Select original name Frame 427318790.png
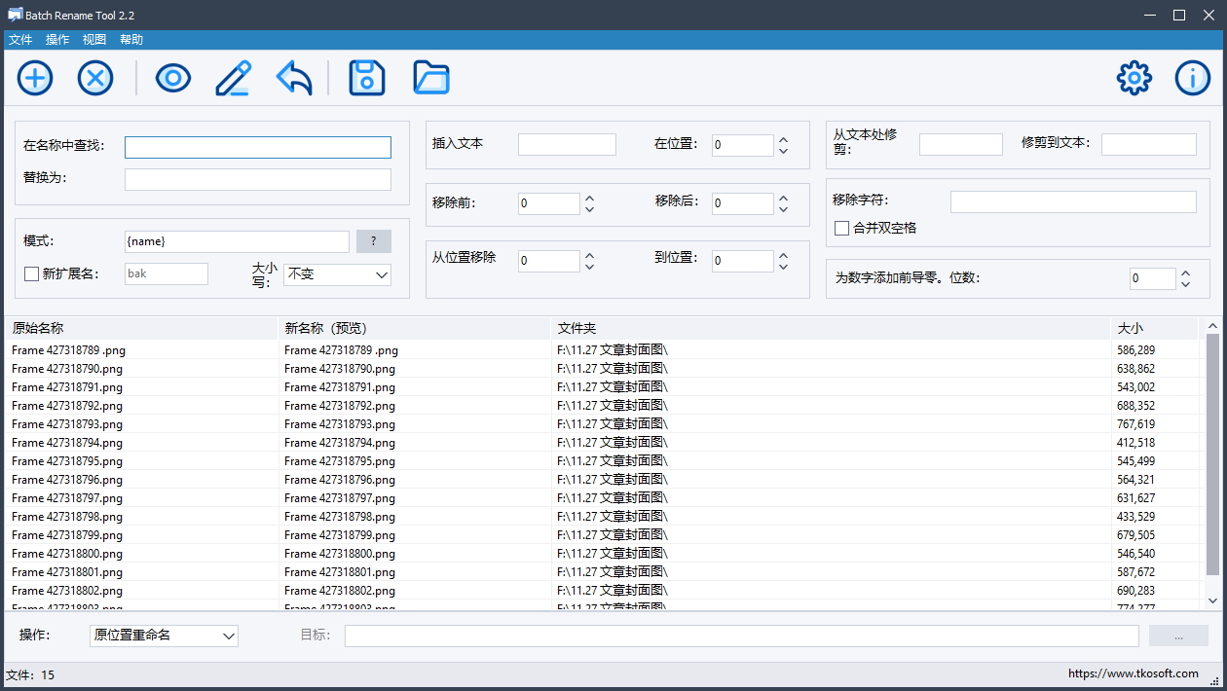The image size is (1227, 691). pyautogui.click(x=67, y=369)
